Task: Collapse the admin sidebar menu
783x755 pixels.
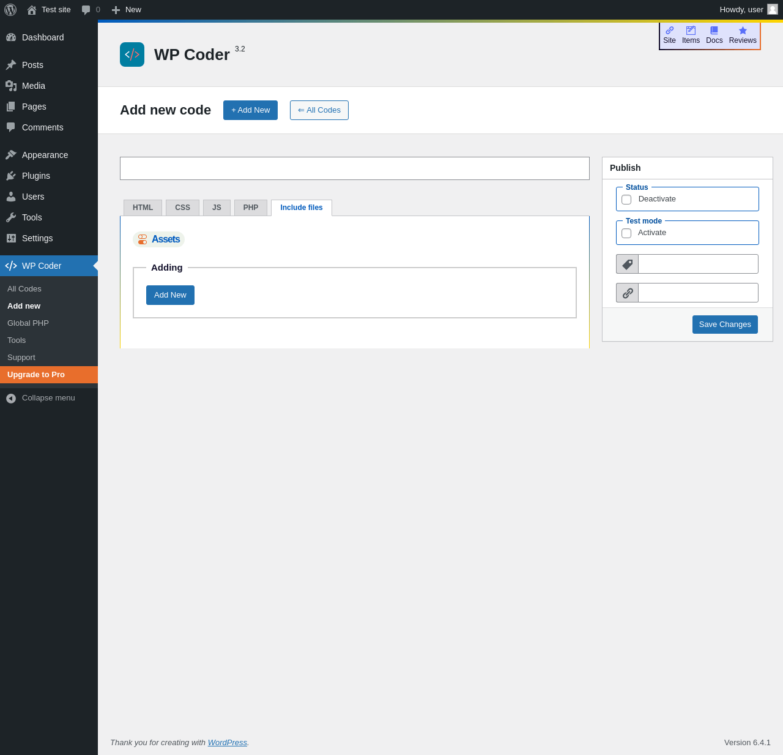Action: click(x=49, y=398)
